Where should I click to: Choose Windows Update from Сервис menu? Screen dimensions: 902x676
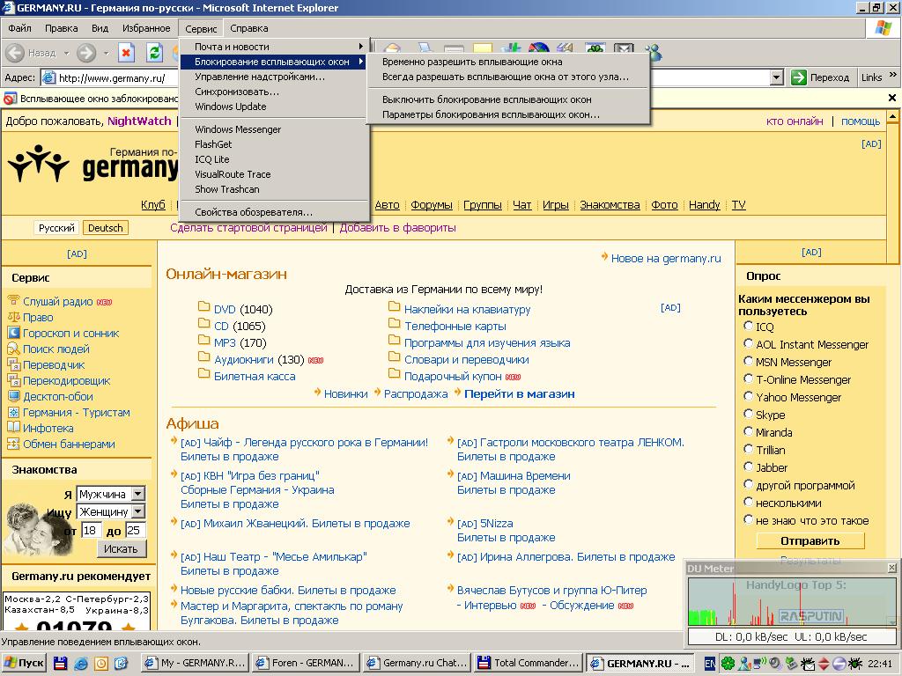pos(273,107)
